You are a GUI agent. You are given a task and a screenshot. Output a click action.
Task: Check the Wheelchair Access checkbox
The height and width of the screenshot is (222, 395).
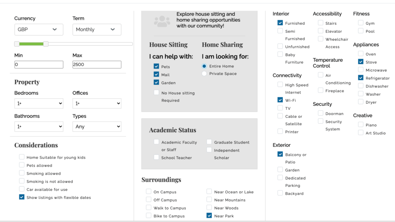point(321,39)
